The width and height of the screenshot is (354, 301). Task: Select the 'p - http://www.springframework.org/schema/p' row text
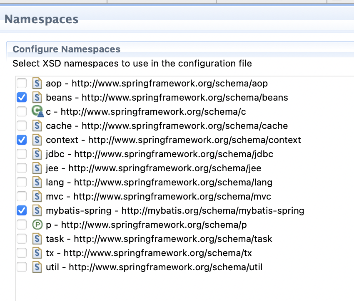tap(146, 225)
